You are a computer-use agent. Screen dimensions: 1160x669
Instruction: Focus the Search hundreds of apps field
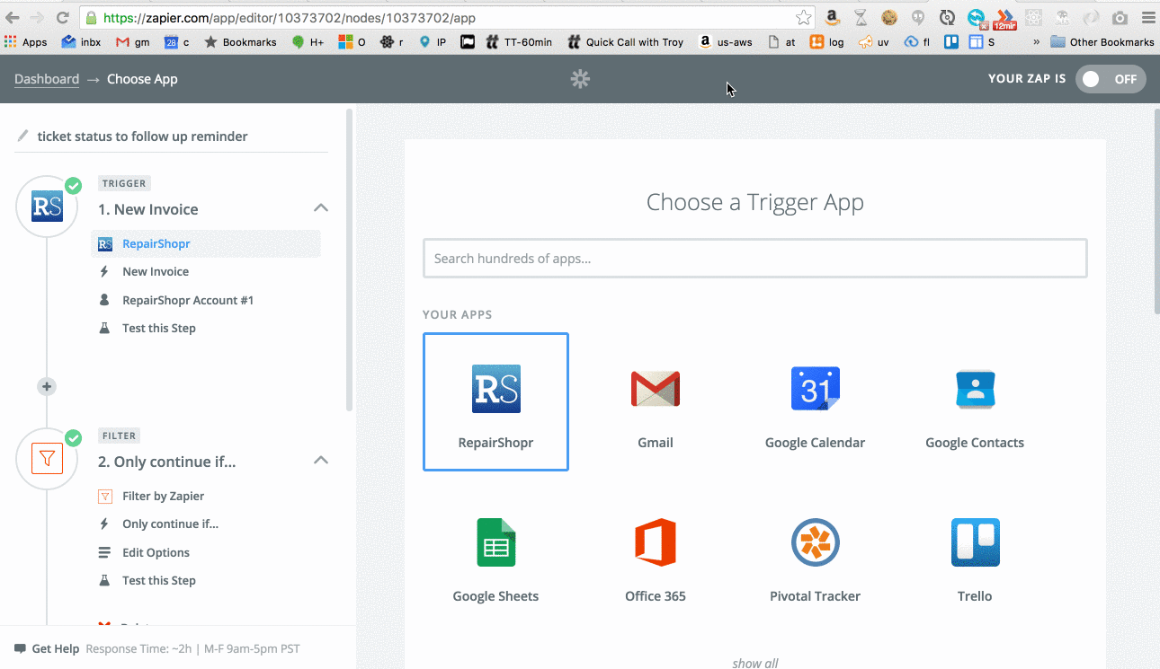tap(755, 259)
